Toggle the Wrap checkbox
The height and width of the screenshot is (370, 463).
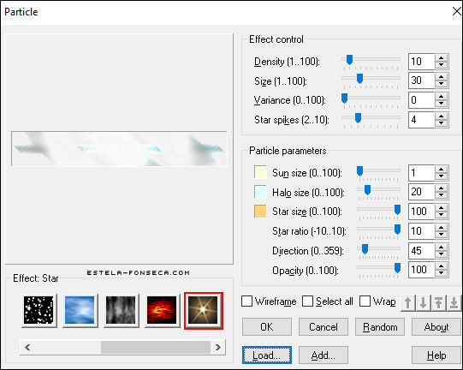point(365,301)
